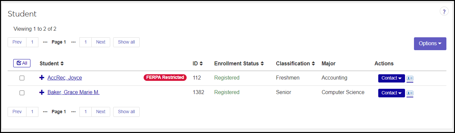This screenshot has height=133, width=455.
Task: Open Baker, Grace Marie M. student link
Action: [73, 93]
